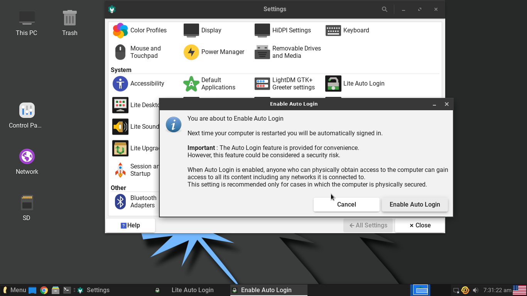Viewport: 527px width, 296px height.
Task: Open the Lite Upgrade icon
Action: pos(120,148)
